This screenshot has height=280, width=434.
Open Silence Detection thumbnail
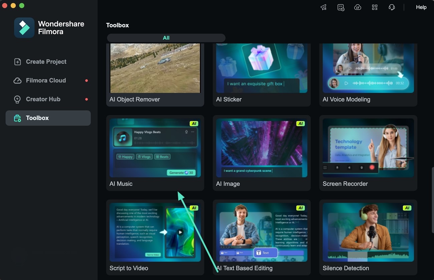tap(368, 232)
